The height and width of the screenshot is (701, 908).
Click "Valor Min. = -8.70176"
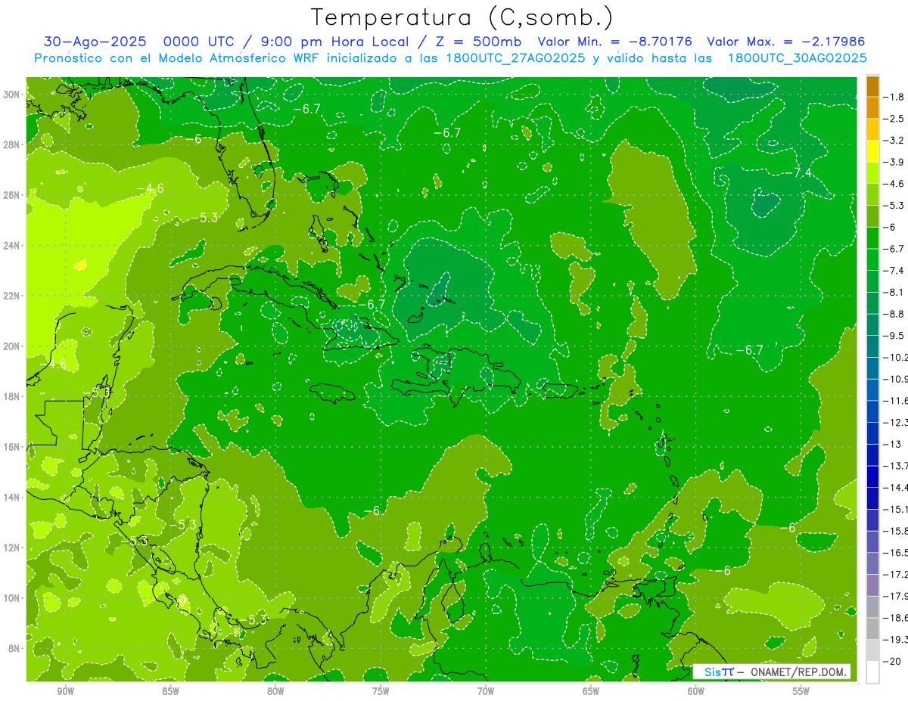click(614, 42)
